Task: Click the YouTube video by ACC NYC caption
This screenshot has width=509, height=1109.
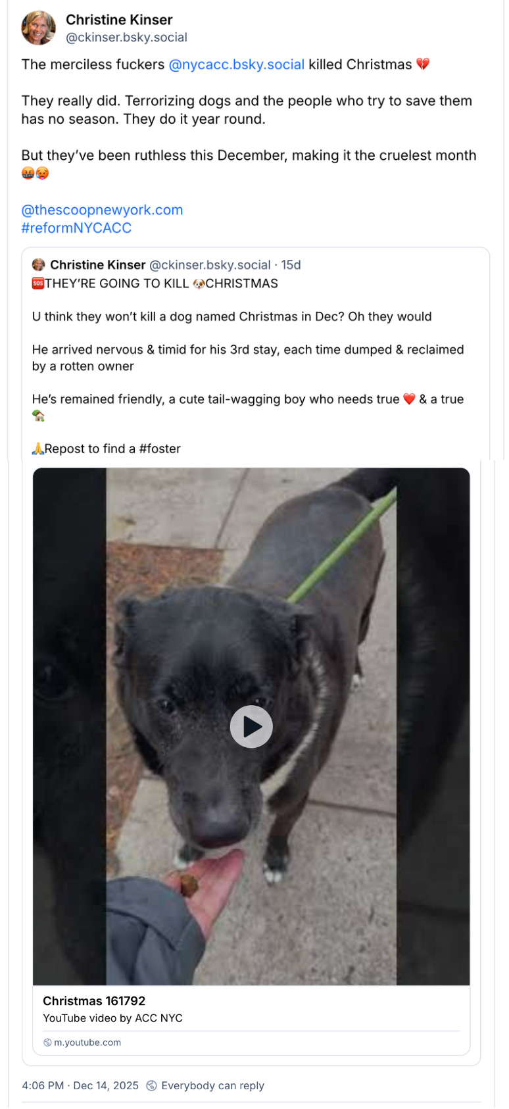Action: [112, 1018]
